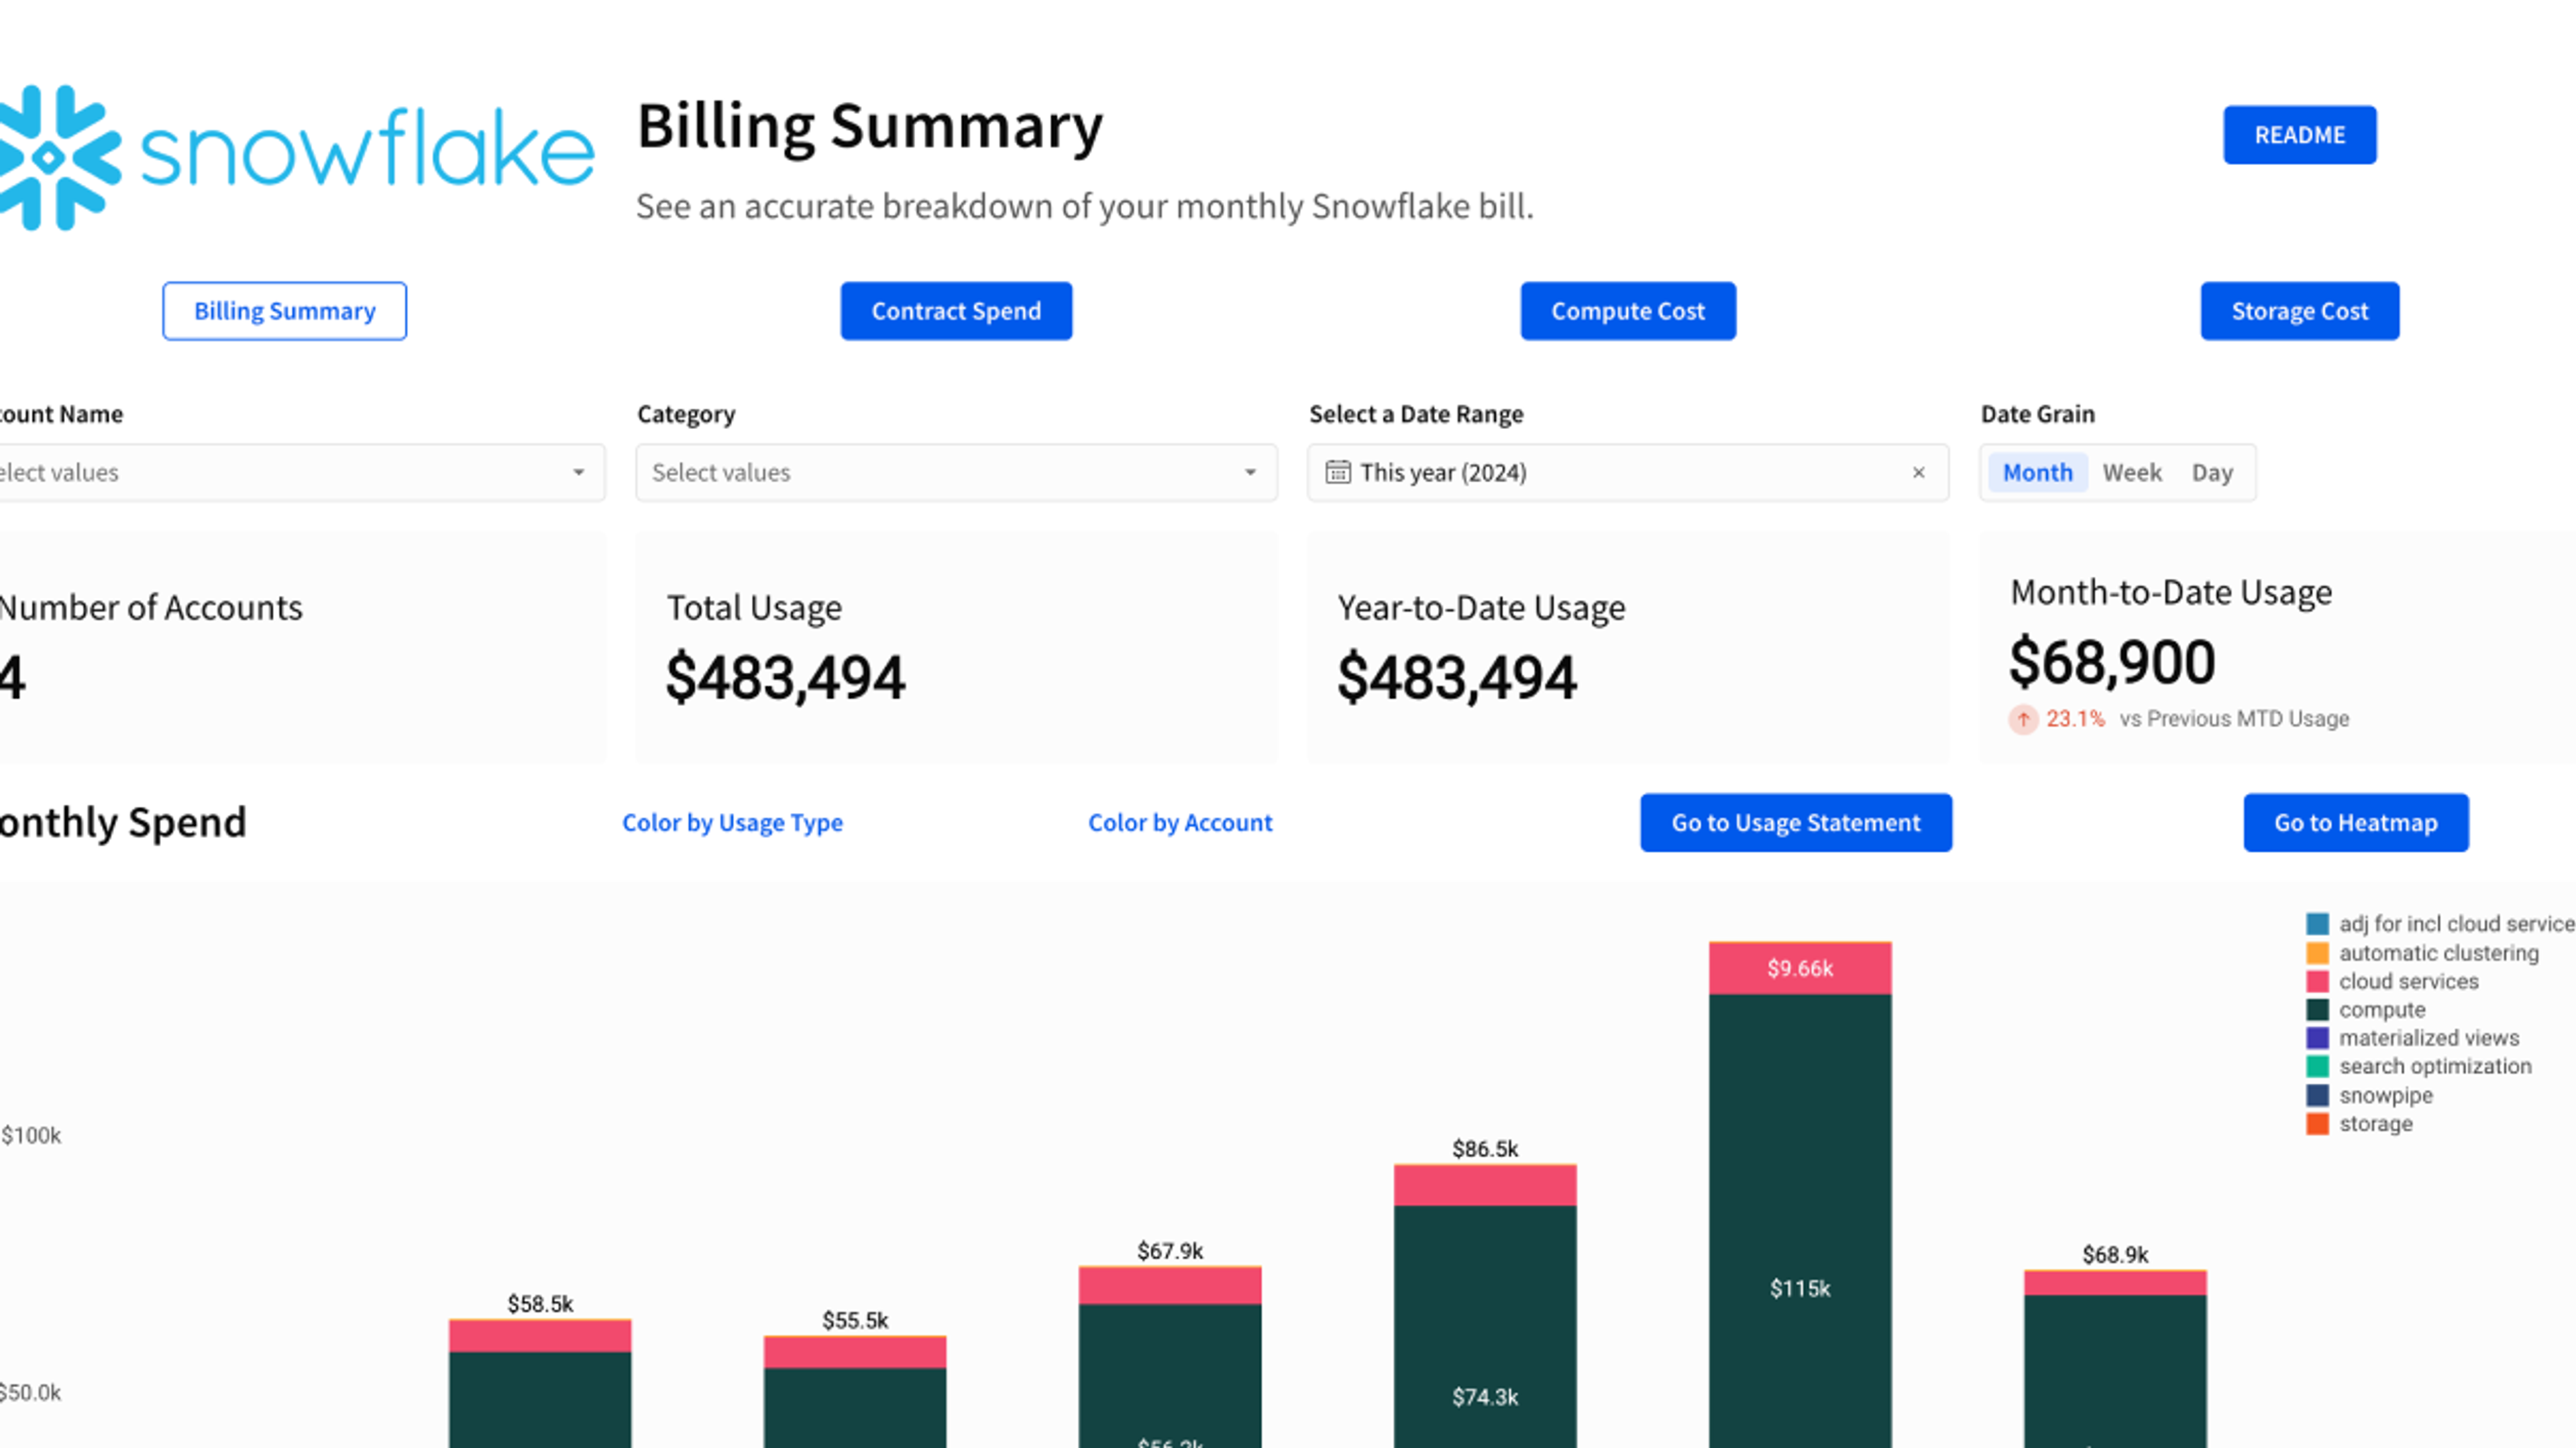
Task: Open the This year (2024) date range picker
Action: click(x=1628, y=473)
